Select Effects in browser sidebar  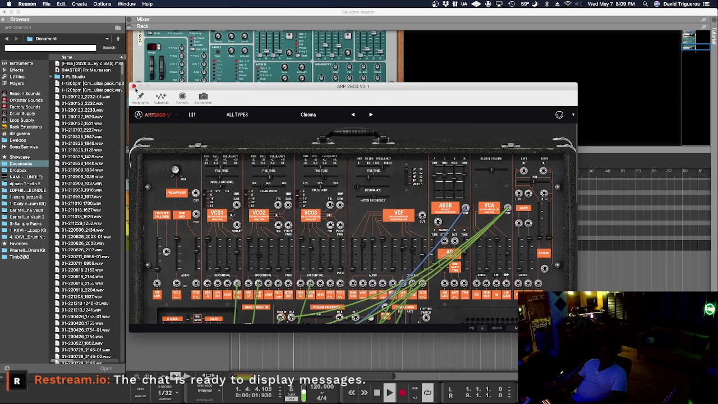[x=16, y=70]
